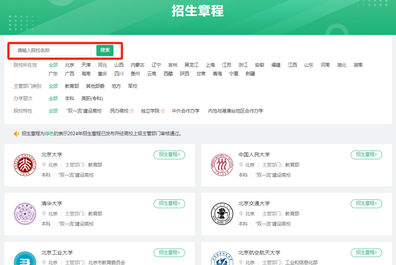Image resolution: width=396 pixels, height=265 pixels.
Task: Open 招生章程 for 北京交通大学
Action: click(366, 204)
